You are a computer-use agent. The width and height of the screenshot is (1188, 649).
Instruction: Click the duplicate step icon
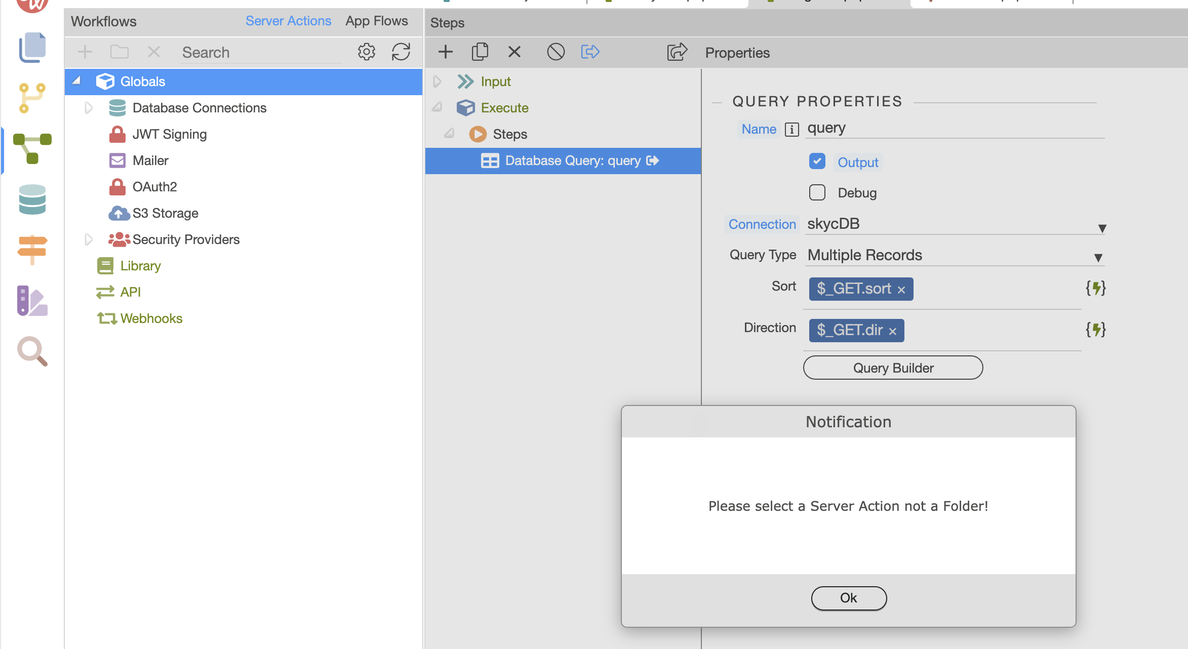(480, 52)
